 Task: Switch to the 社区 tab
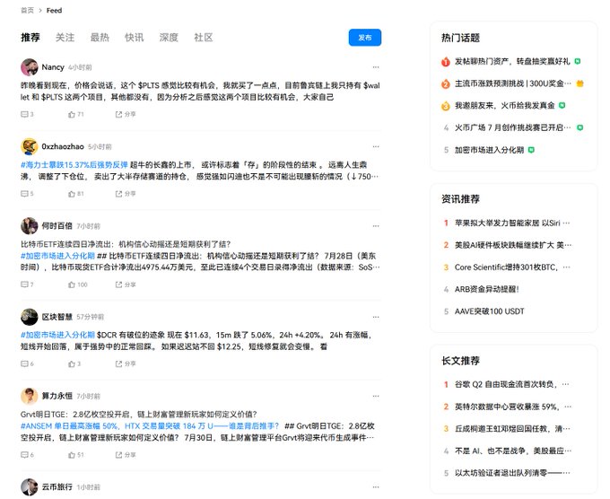coord(204,38)
